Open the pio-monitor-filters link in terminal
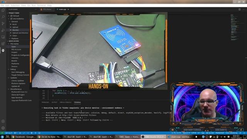 [x=79, y=115]
